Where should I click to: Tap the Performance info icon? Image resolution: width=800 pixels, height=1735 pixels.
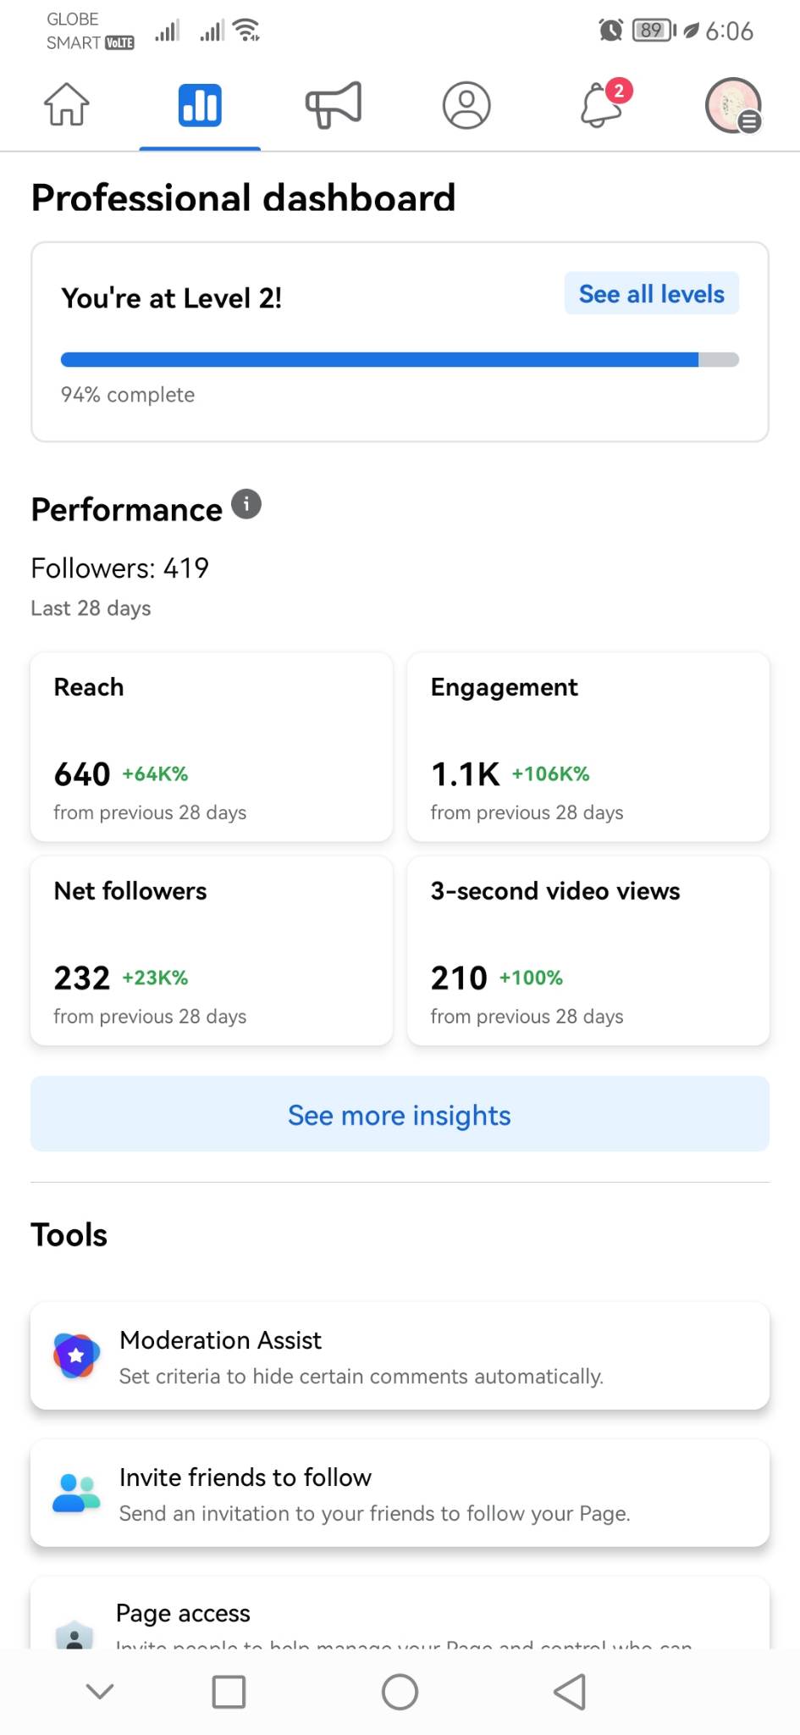[246, 504]
